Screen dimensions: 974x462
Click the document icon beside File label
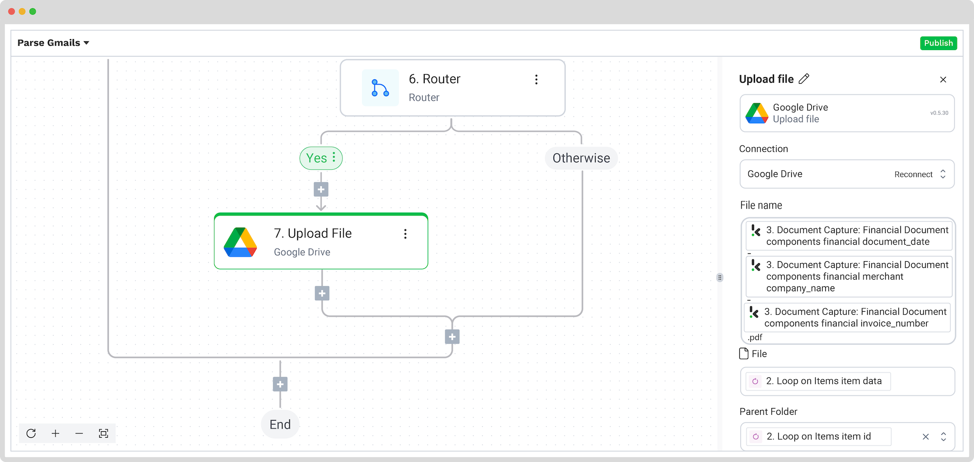(x=744, y=354)
